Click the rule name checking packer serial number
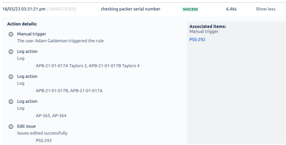 (x=131, y=9)
